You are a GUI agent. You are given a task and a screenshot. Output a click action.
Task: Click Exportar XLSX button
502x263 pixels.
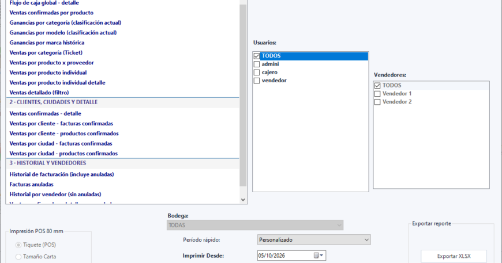[x=454, y=256]
